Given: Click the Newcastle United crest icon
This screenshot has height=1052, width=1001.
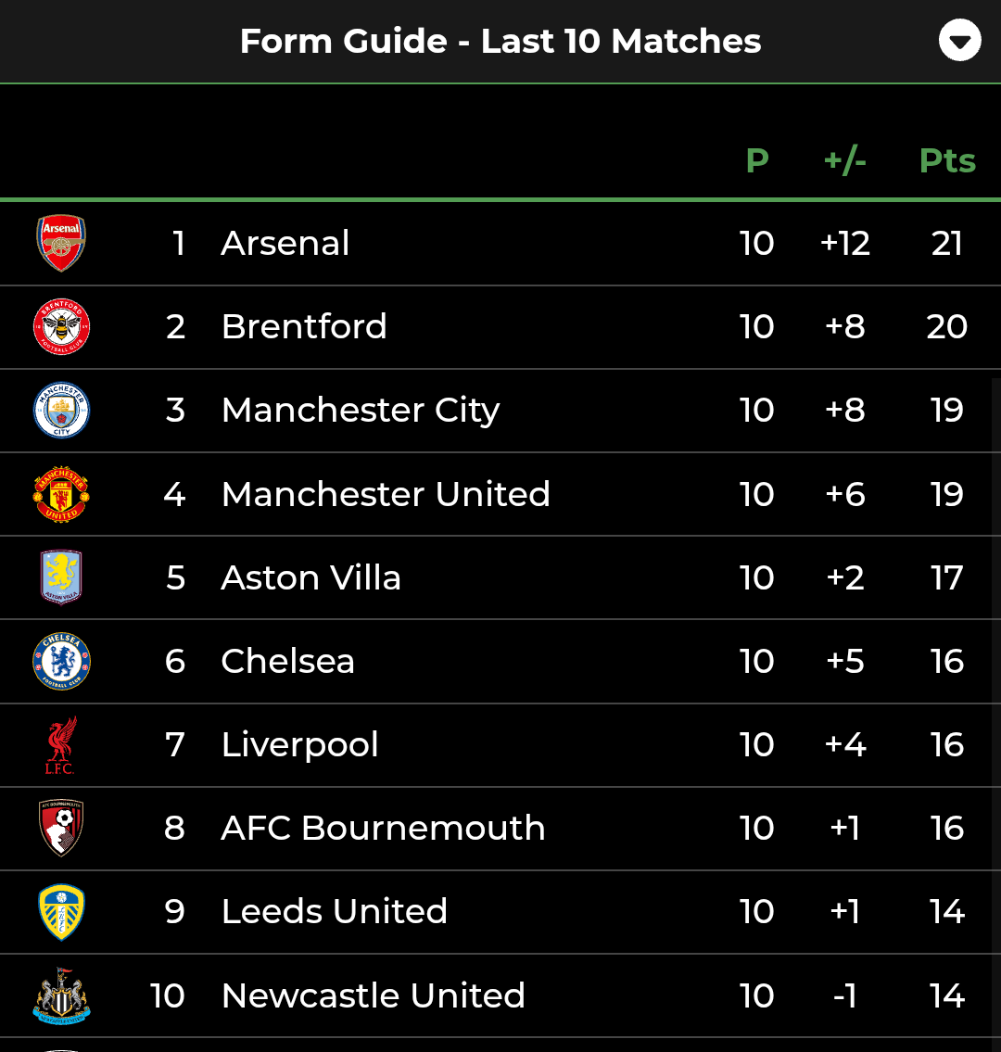Looking at the screenshot, I should coord(61,995).
